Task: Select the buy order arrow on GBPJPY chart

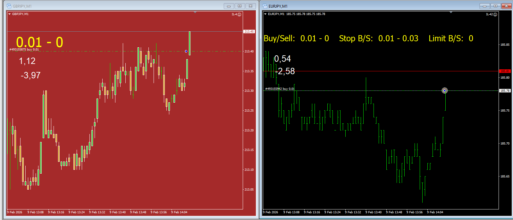Action: tap(186, 51)
